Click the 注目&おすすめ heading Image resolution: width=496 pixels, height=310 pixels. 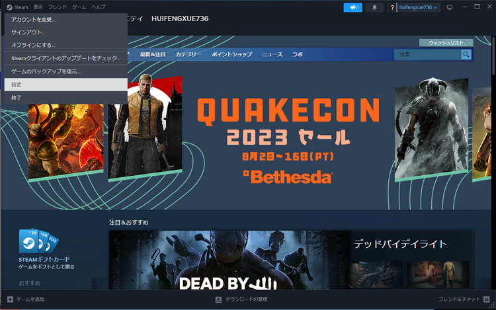pyautogui.click(x=129, y=223)
